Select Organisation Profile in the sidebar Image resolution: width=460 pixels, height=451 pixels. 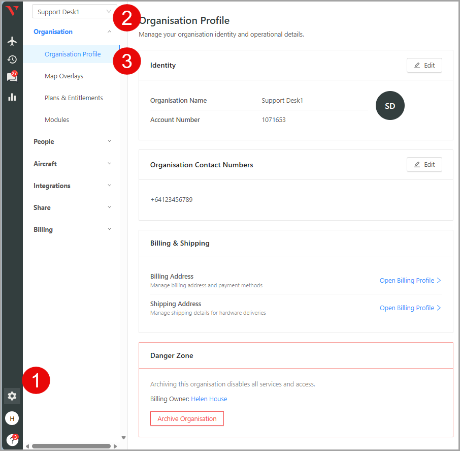pyautogui.click(x=71, y=54)
